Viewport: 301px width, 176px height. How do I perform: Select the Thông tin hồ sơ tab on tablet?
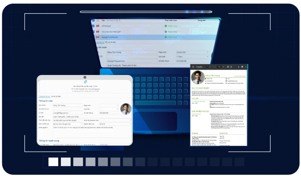(44, 96)
